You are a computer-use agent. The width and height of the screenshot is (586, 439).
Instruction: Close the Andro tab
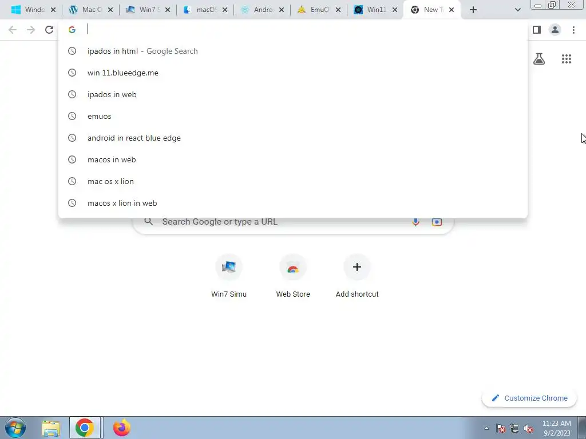click(x=281, y=10)
